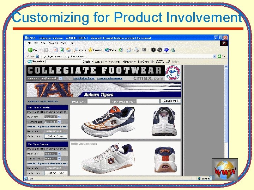This screenshot has height=190, width=254.
Task: Click the Refresh page icon
Action: 62,50
